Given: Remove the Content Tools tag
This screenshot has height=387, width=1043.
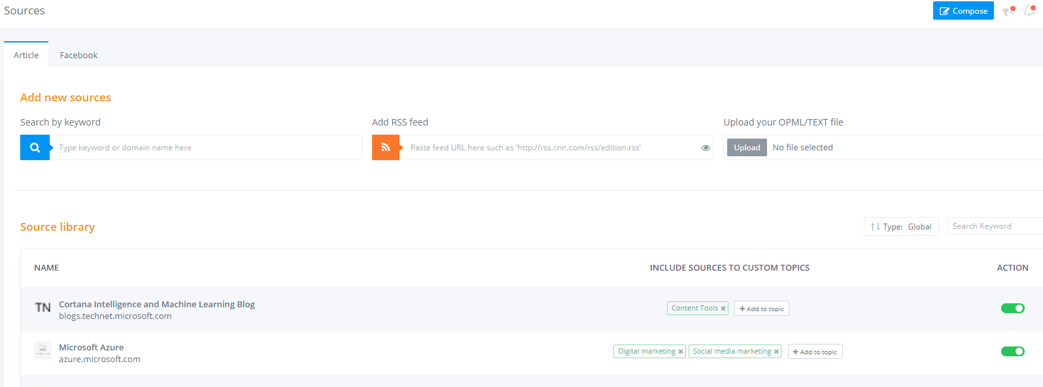Looking at the screenshot, I should (723, 309).
